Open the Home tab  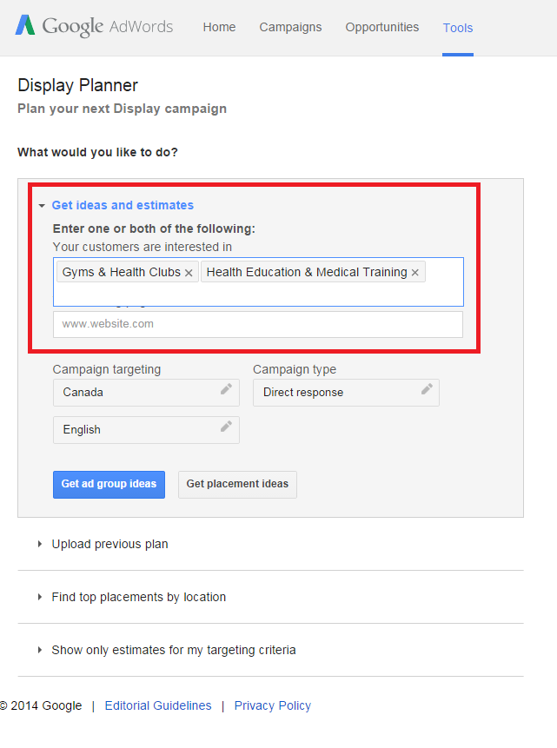click(219, 27)
